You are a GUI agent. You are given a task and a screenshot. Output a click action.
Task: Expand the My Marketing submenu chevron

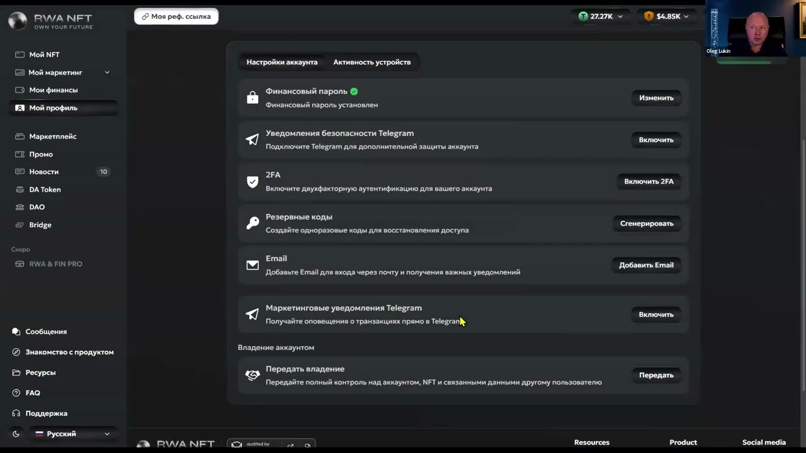point(107,72)
